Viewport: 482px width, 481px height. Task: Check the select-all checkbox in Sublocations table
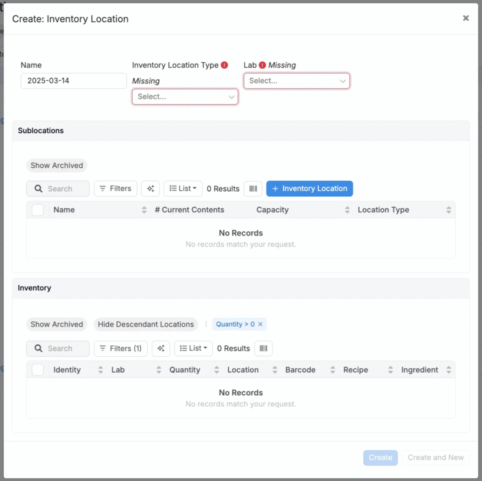click(38, 210)
